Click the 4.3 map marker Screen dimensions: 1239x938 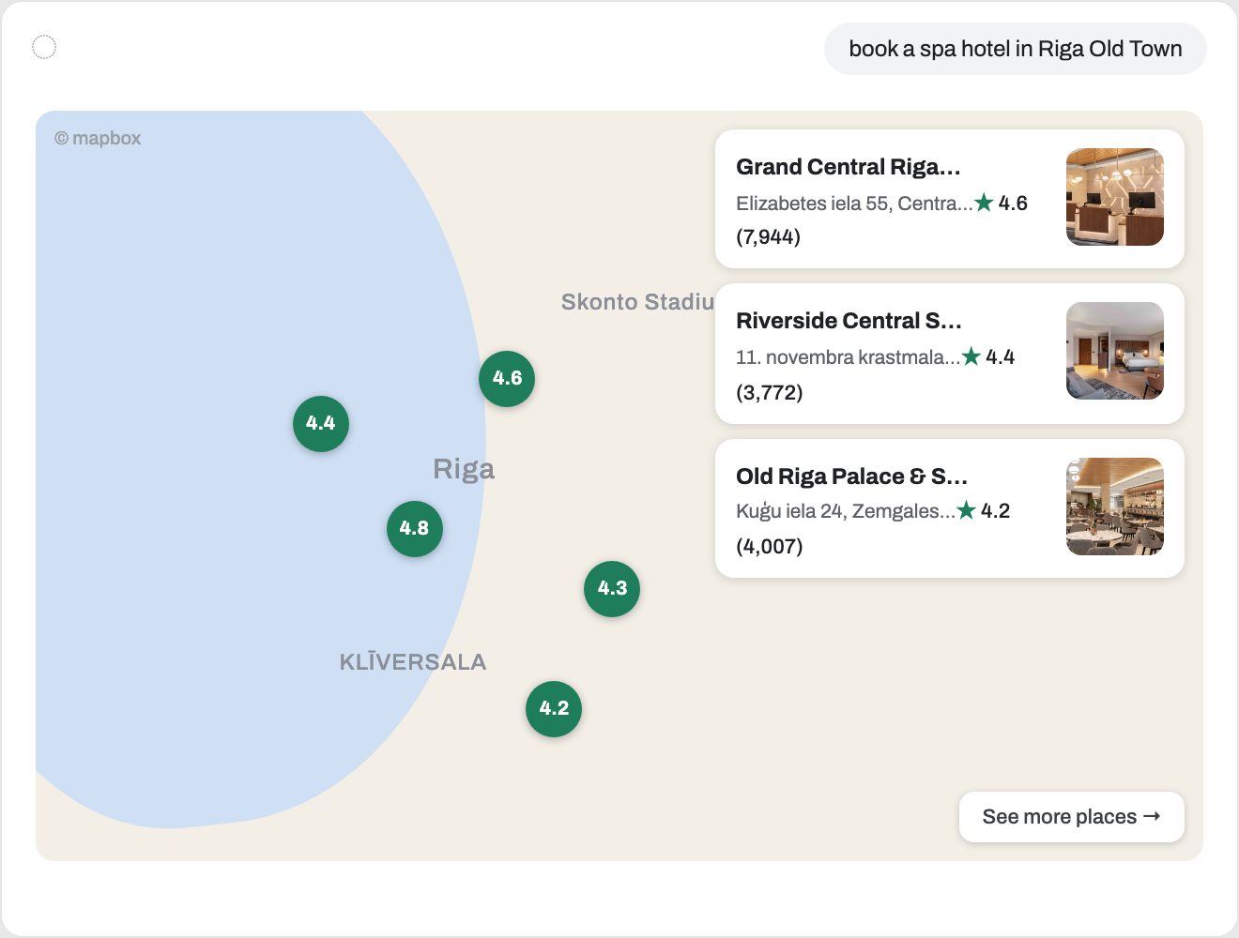(x=612, y=589)
